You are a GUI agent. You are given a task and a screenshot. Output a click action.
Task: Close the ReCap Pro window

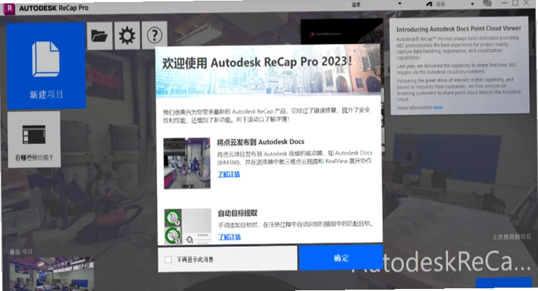(526, 3)
